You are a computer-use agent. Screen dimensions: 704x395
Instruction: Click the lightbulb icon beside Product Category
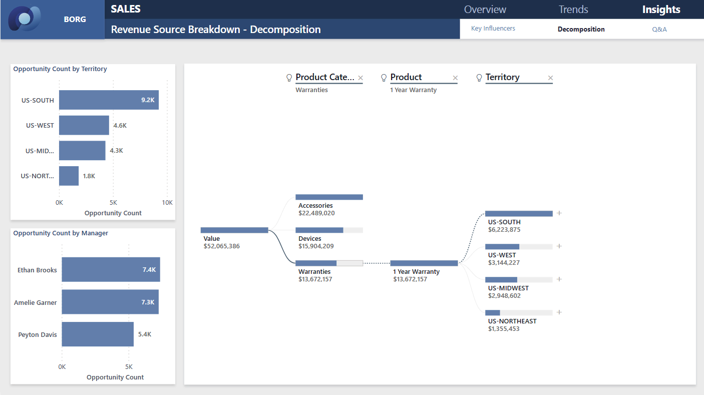pos(289,78)
